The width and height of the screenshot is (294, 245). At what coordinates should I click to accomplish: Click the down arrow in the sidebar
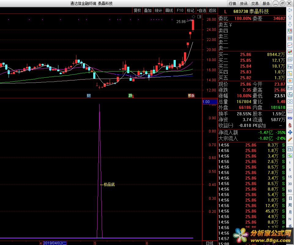(x=290, y=24)
